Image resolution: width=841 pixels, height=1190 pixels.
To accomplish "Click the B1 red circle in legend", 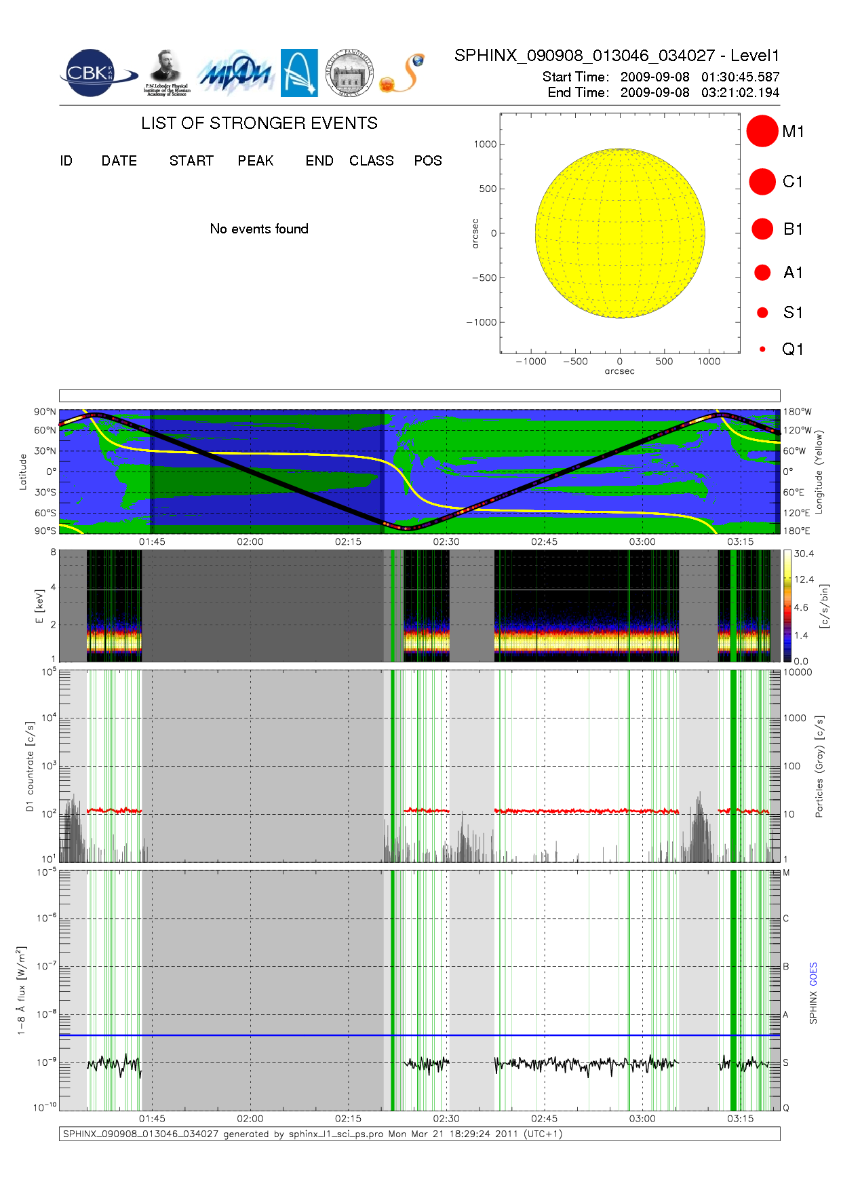I will [x=762, y=229].
